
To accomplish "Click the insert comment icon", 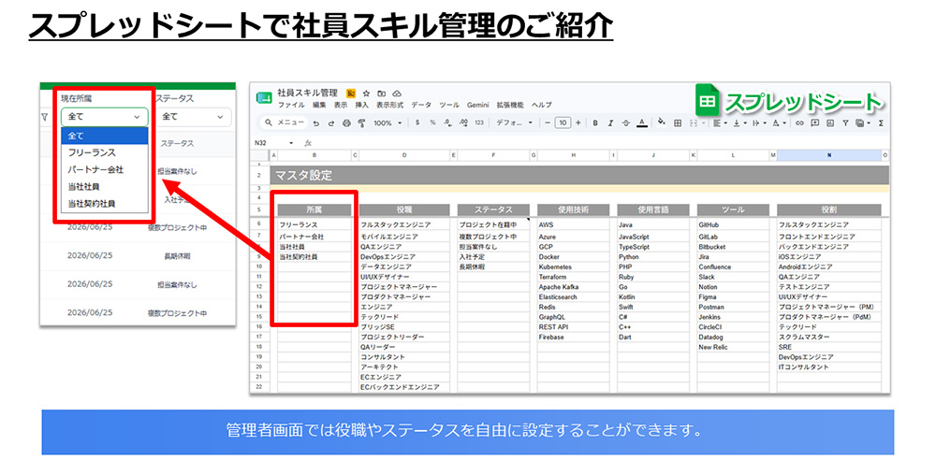I will [x=815, y=122].
